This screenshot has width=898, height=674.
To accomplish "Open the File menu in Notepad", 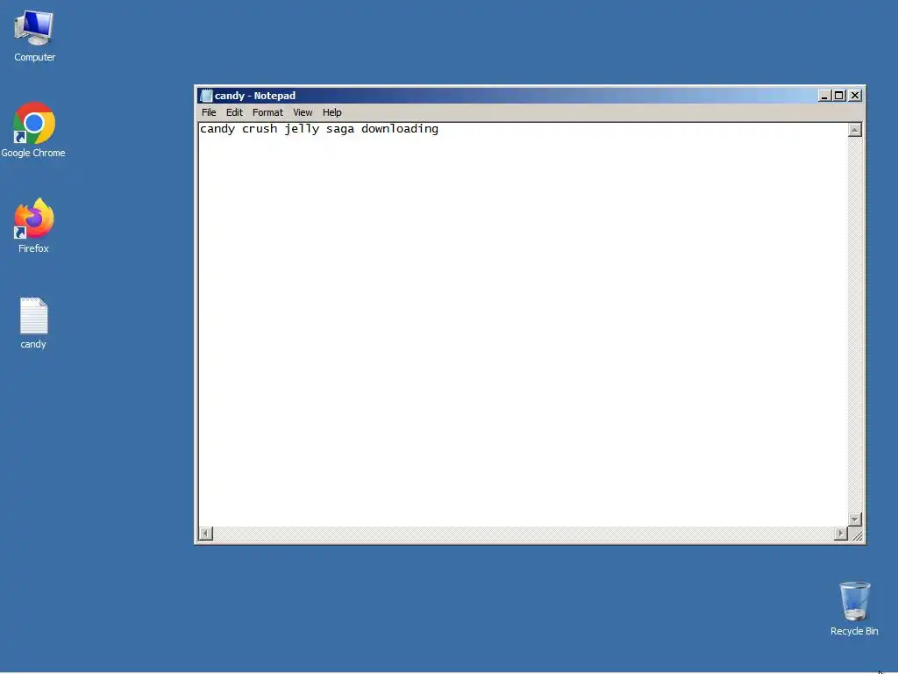I will pos(209,112).
